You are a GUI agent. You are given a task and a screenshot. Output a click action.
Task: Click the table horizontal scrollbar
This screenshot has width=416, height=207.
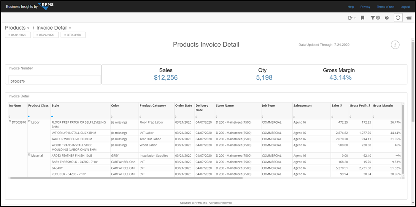pos(126,178)
